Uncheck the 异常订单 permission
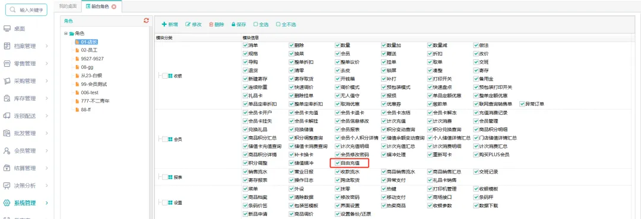This screenshot has height=219, width=641. 522,104
